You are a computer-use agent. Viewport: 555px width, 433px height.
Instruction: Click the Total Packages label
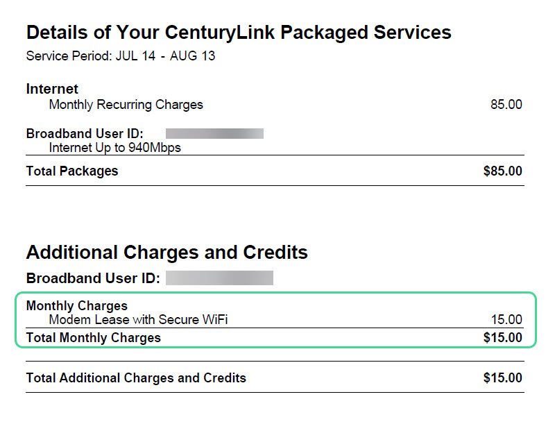pyautogui.click(x=71, y=171)
